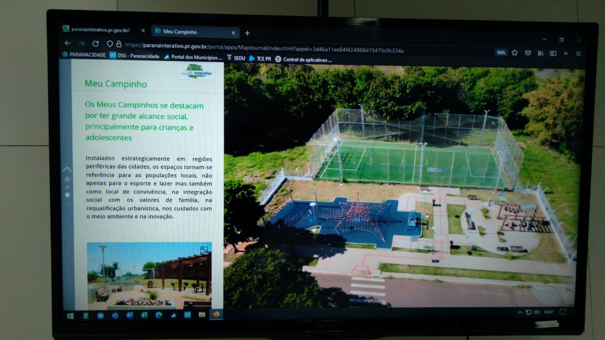Click the home icon in story navigation

point(67,179)
